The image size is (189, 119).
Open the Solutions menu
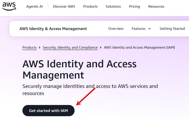click(113, 6)
